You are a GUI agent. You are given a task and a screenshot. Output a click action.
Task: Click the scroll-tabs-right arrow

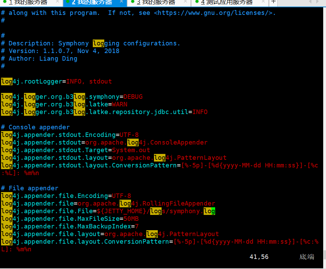(317, 2)
